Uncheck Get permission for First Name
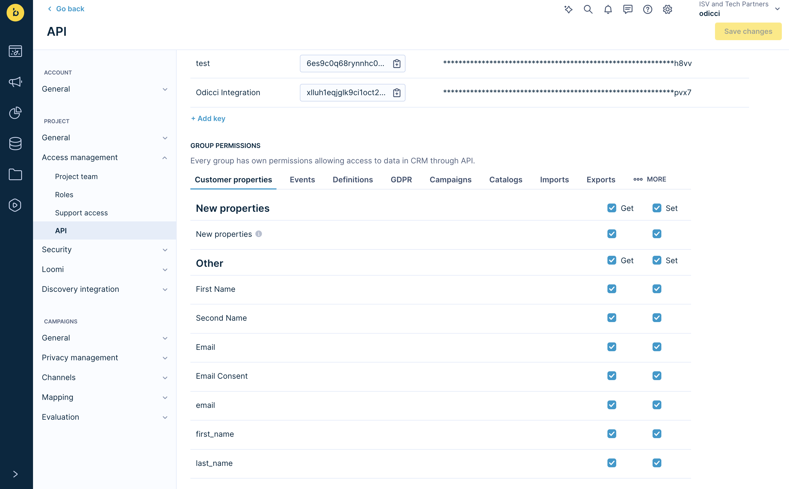789x489 pixels. (611, 289)
